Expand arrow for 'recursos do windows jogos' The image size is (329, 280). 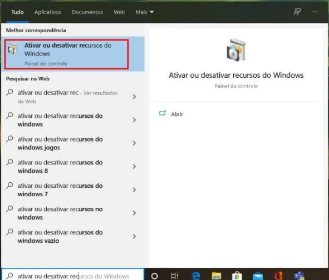134,143
